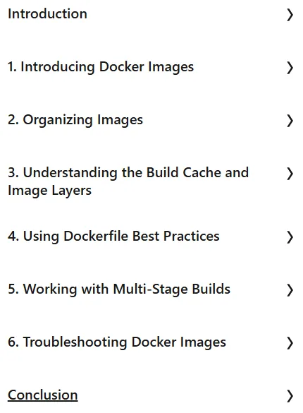Click the arrow icon next to Conclusion
This screenshot has height=413, width=303.
point(290,396)
